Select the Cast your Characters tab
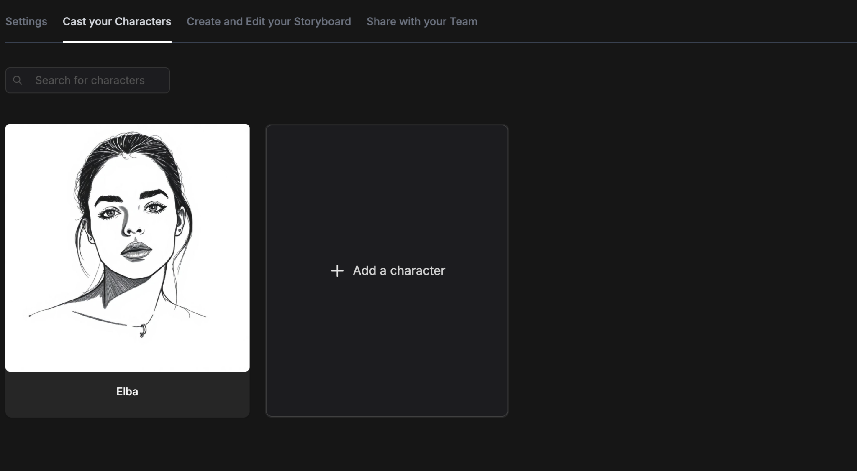The image size is (857, 471). click(x=117, y=21)
